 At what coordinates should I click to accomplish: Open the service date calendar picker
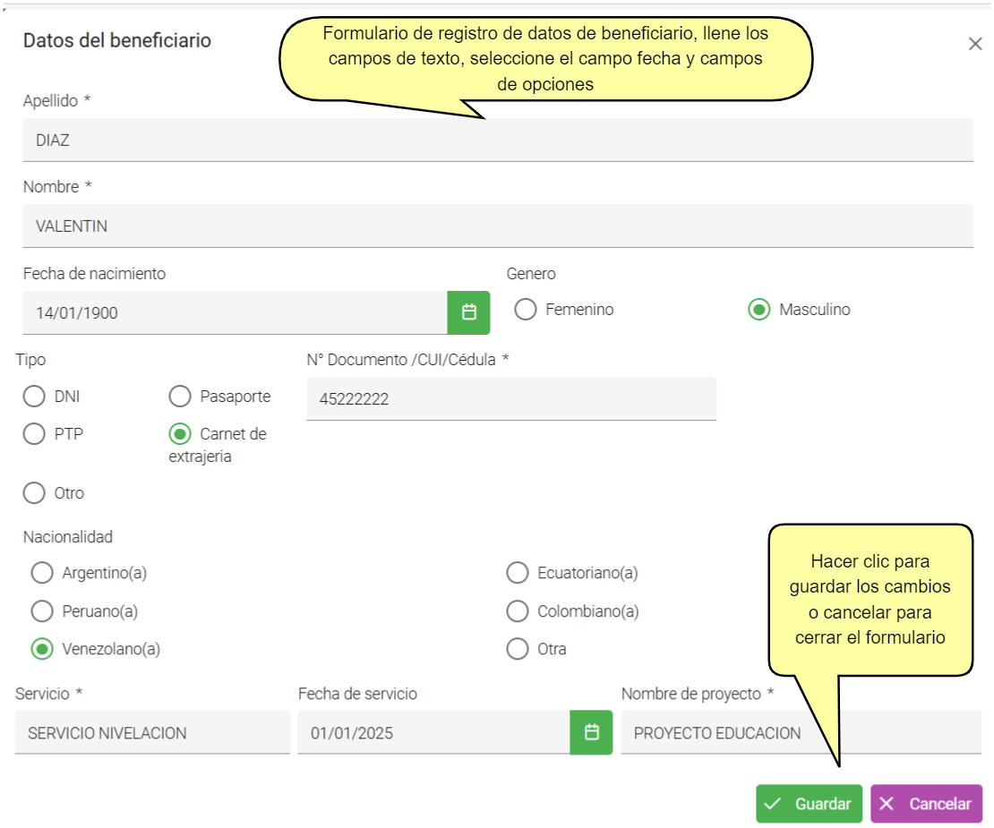coord(591,732)
